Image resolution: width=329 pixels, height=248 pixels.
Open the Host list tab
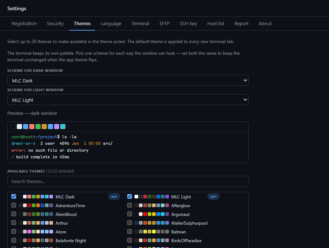click(215, 23)
